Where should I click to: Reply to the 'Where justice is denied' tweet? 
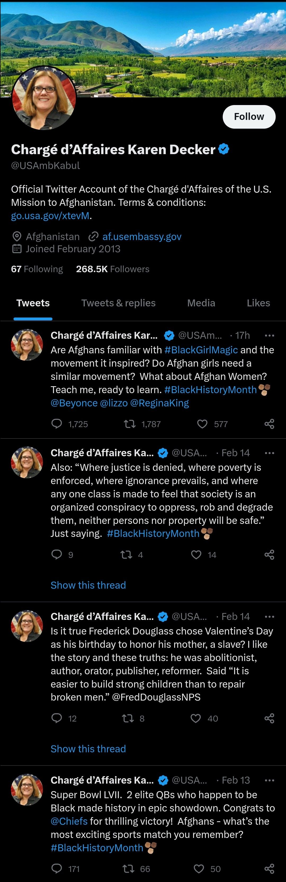pyautogui.click(x=57, y=554)
